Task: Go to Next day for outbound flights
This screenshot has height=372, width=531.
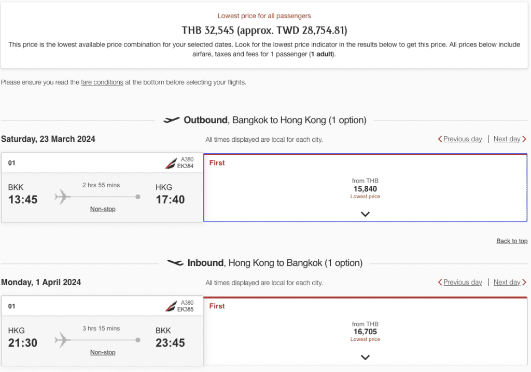Action: 507,139
